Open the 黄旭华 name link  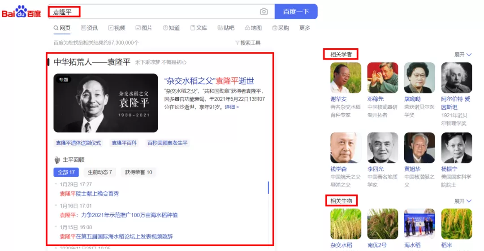tap(412, 169)
